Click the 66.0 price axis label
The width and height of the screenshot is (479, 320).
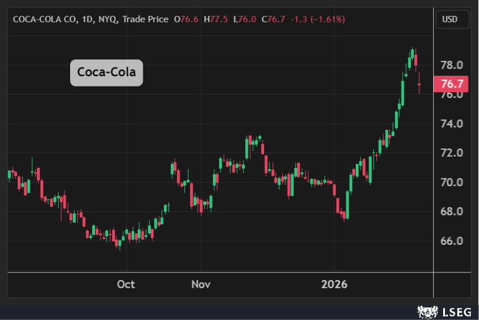pyautogui.click(x=452, y=241)
